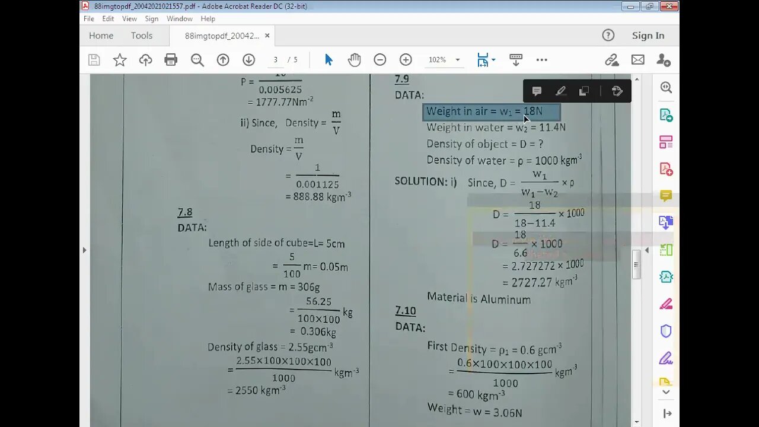Viewport: 759px width, 427px height.
Task: Add a sticky note from floating toolbar
Action: tap(537, 91)
